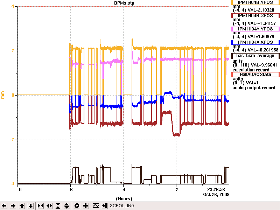Click the arrow-to-bar scroll reset icon

104,206
